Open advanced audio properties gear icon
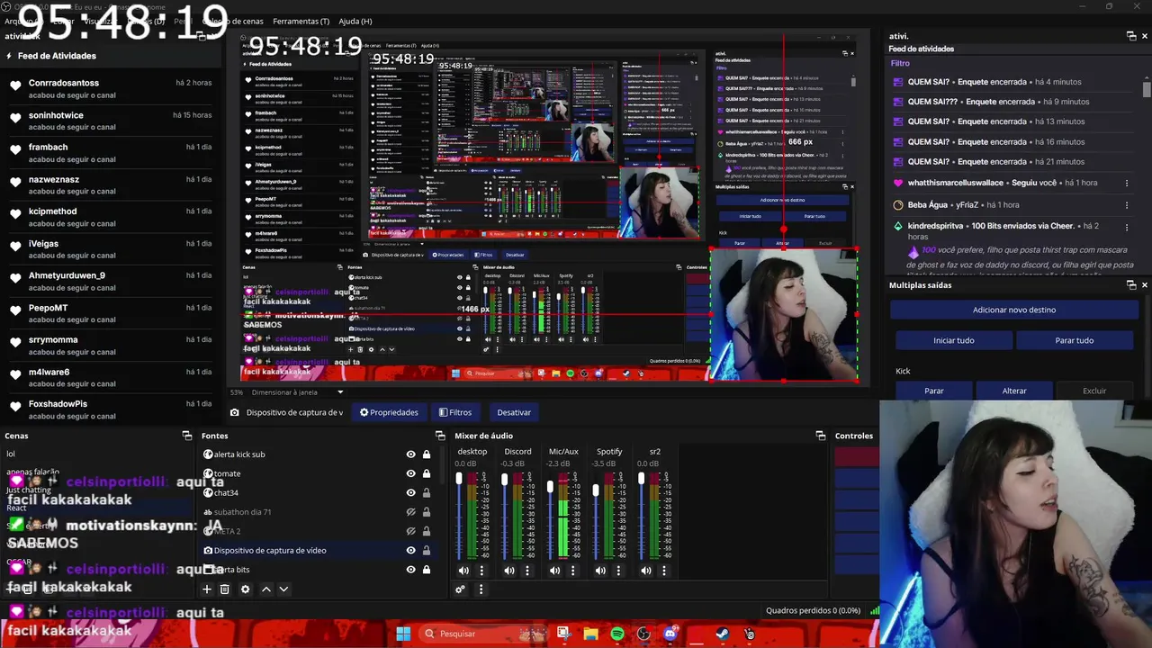This screenshot has width=1152, height=648. point(460,589)
